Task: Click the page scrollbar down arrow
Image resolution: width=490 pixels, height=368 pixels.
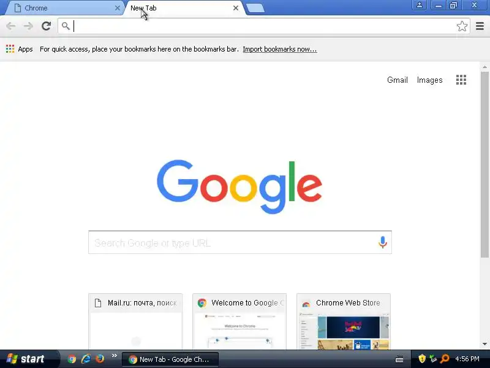Action: (x=484, y=344)
